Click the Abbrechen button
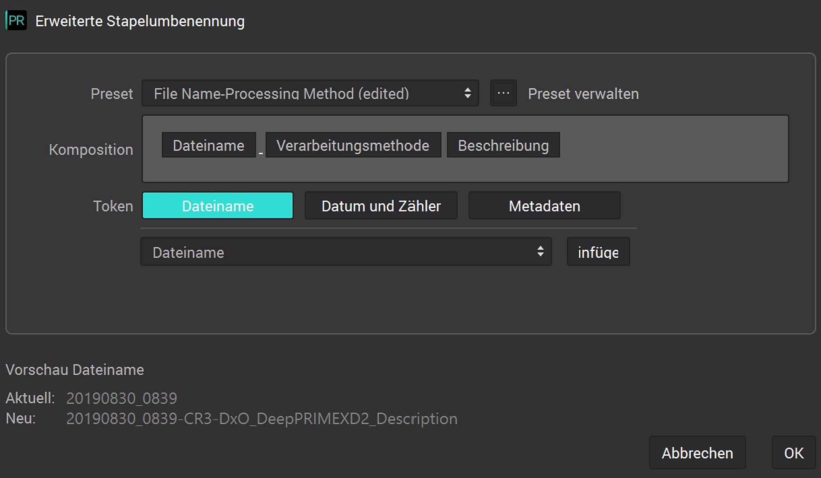 [697, 453]
